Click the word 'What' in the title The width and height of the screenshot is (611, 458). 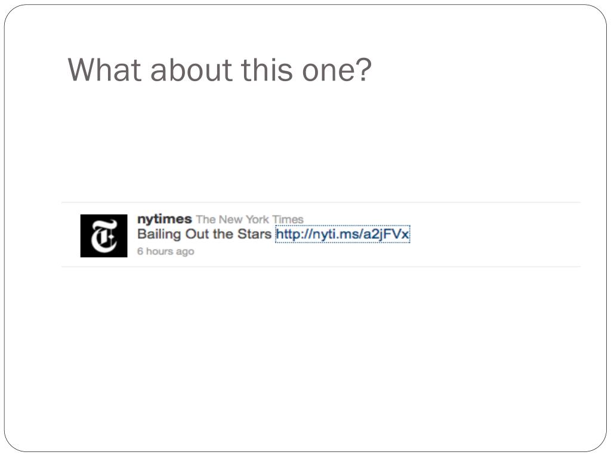[104, 70]
